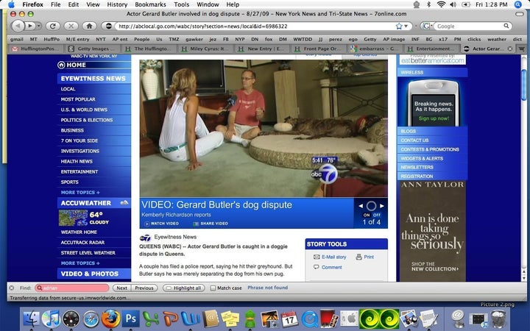Switch to the Front Page tab

(x=319, y=49)
